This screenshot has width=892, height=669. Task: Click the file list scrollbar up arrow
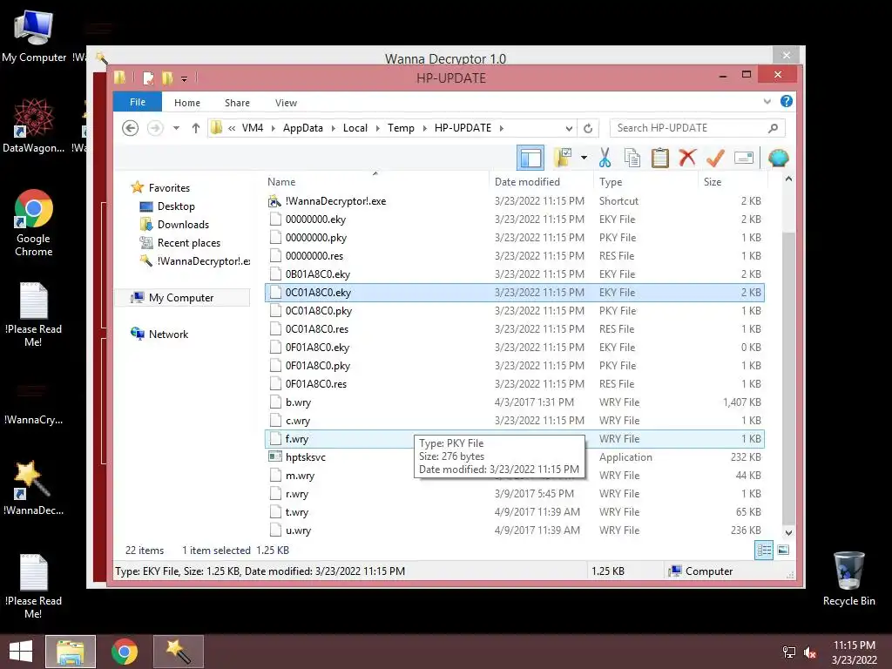(x=788, y=179)
